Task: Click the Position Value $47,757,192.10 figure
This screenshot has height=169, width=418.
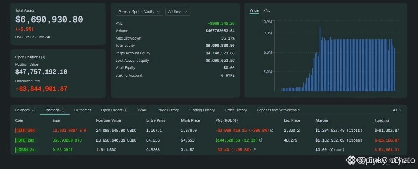Action: (41, 72)
